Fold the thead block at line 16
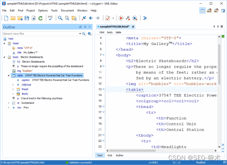 pos(104,106)
